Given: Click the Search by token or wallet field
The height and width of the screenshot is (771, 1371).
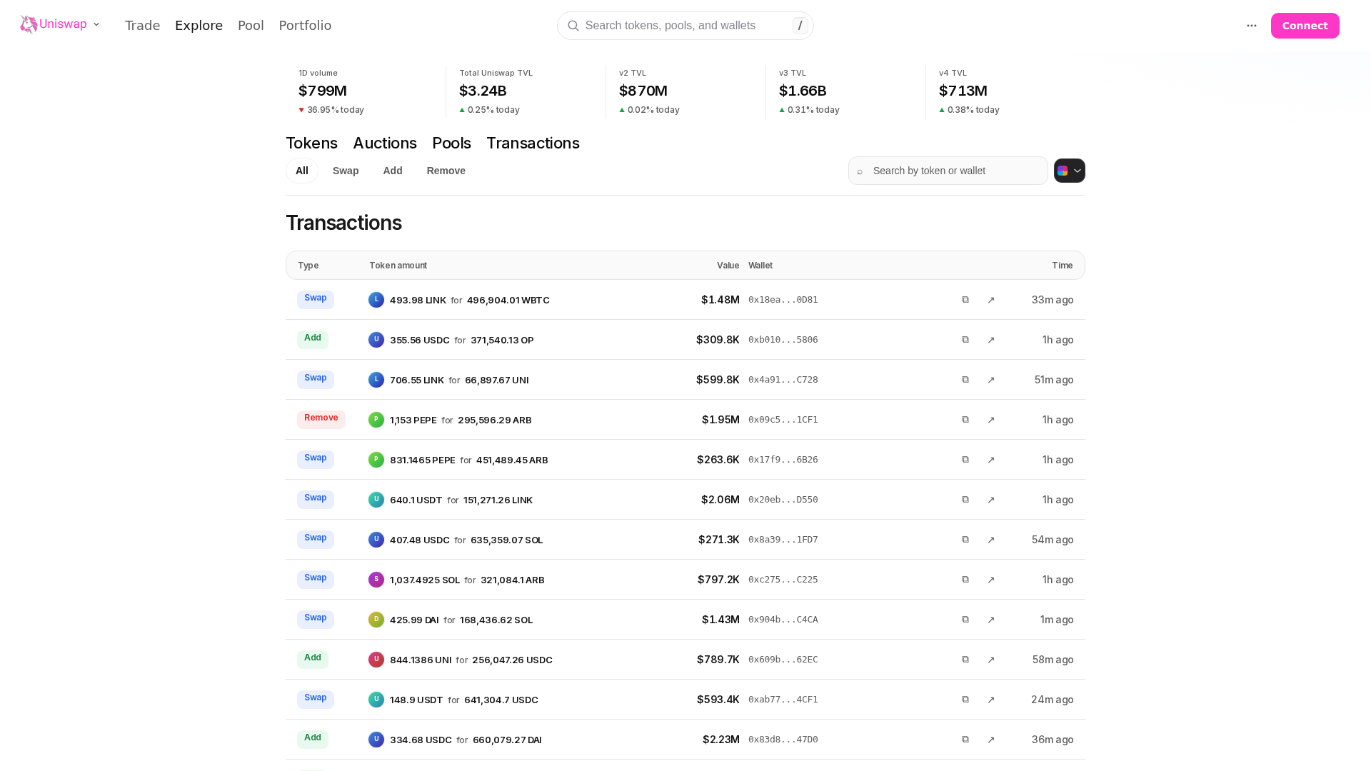Looking at the screenshot, I should (x=948, y=171).
